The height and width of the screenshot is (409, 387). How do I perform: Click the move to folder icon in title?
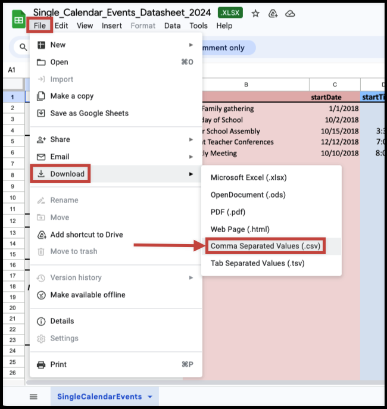[273, 13]
